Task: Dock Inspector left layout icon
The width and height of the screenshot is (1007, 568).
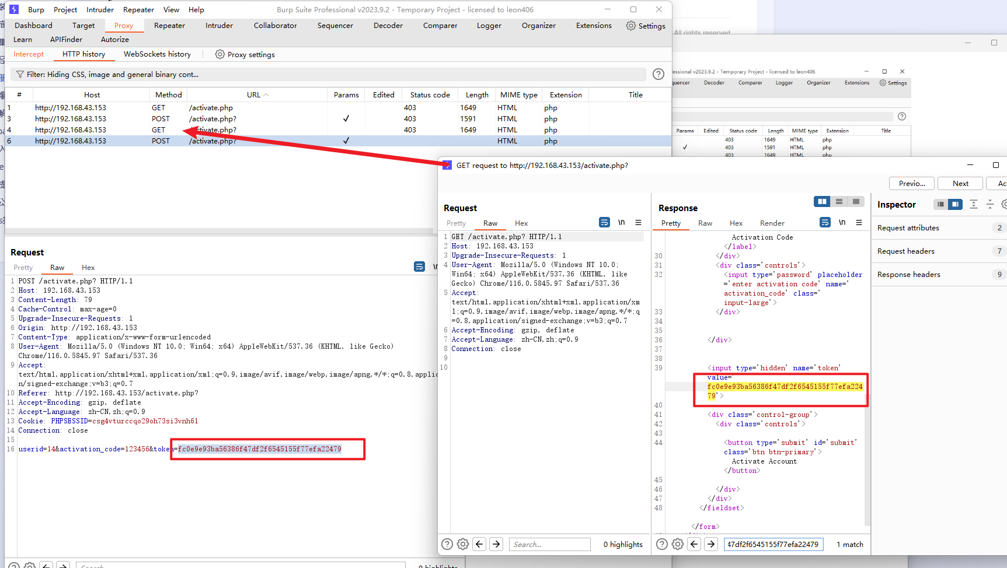Action: point(940,204)
